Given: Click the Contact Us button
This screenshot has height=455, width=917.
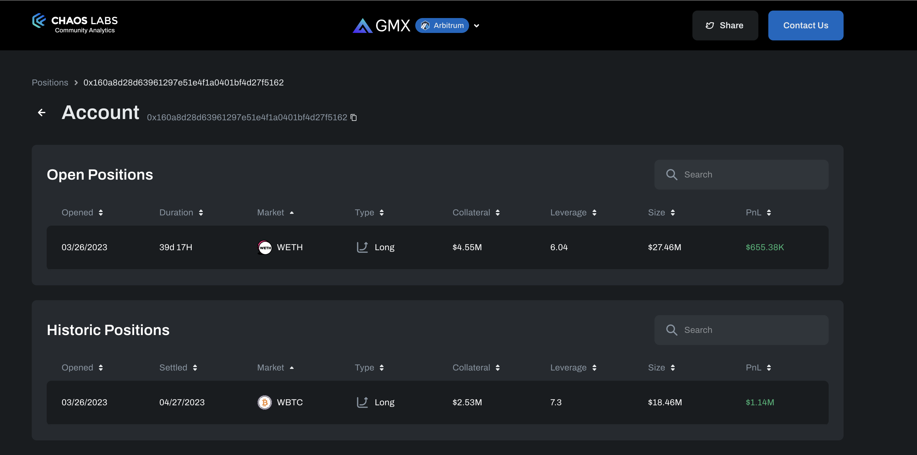Looking at the screenshot, I should [x=805, y=25].
